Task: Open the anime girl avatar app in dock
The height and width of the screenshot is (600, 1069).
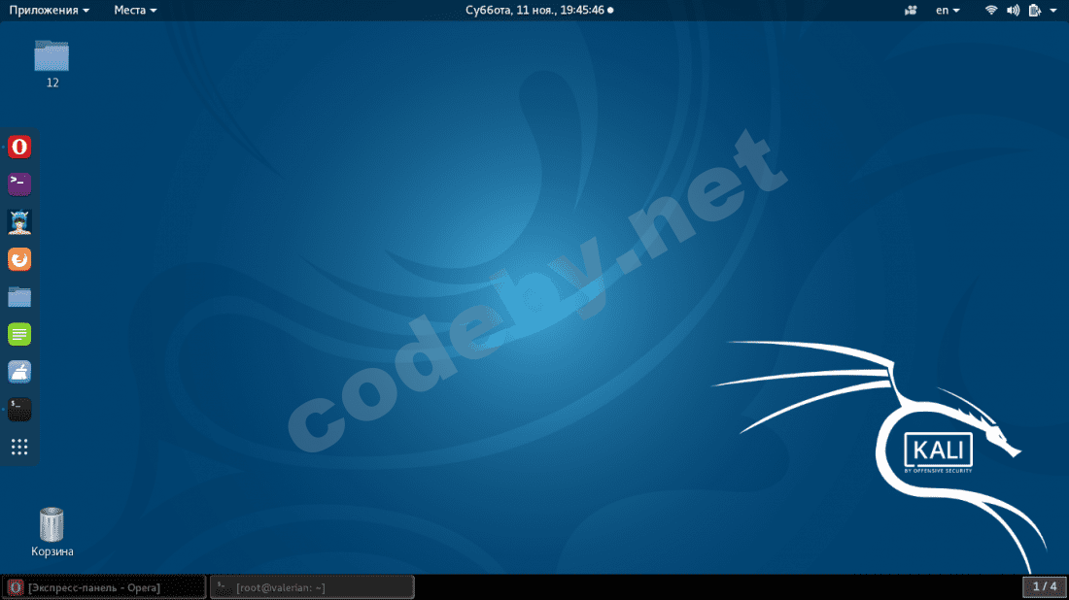Action: click(19, 222)
